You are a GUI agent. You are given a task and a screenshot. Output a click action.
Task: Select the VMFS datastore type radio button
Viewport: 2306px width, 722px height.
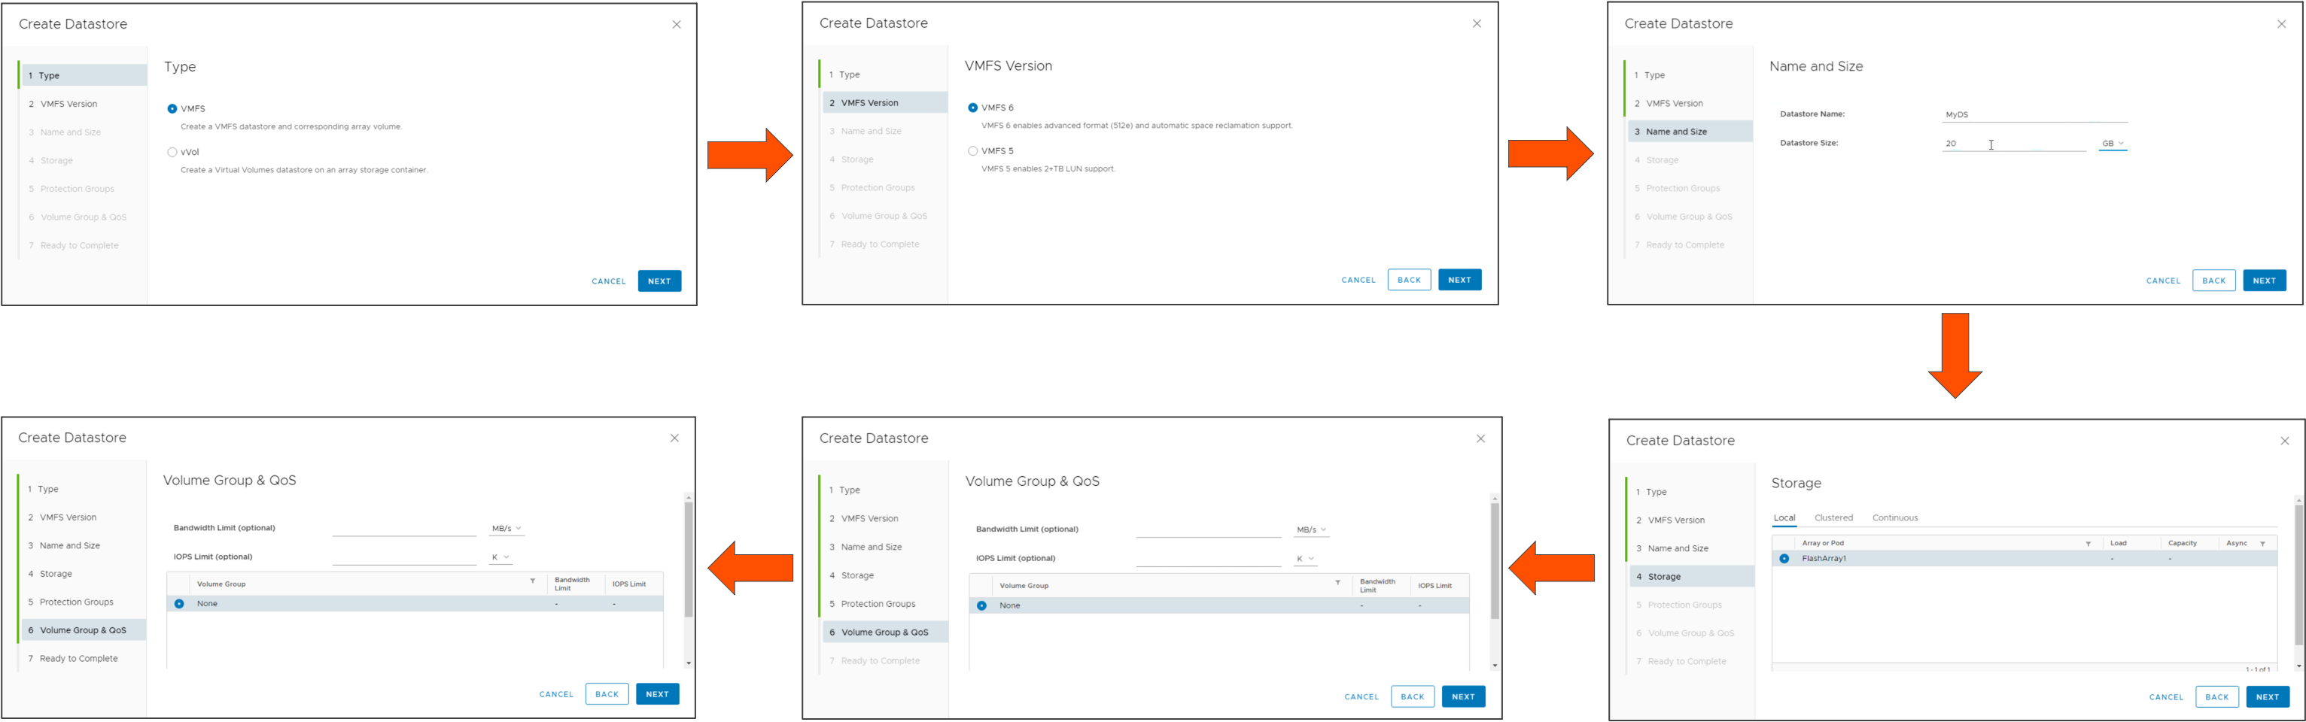tap(172, 108)
